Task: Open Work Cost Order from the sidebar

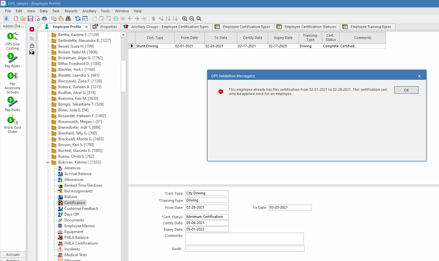Action: pyautogui.click(x=12, y=124)
